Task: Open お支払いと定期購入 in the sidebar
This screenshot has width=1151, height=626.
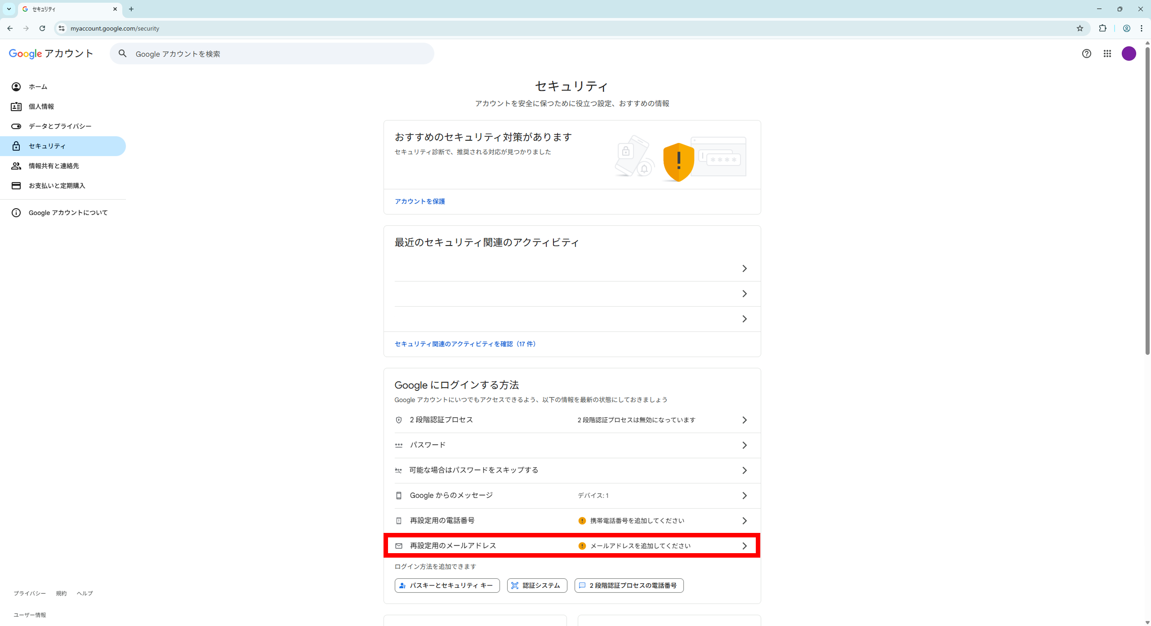Action: (x=63, y=186)
